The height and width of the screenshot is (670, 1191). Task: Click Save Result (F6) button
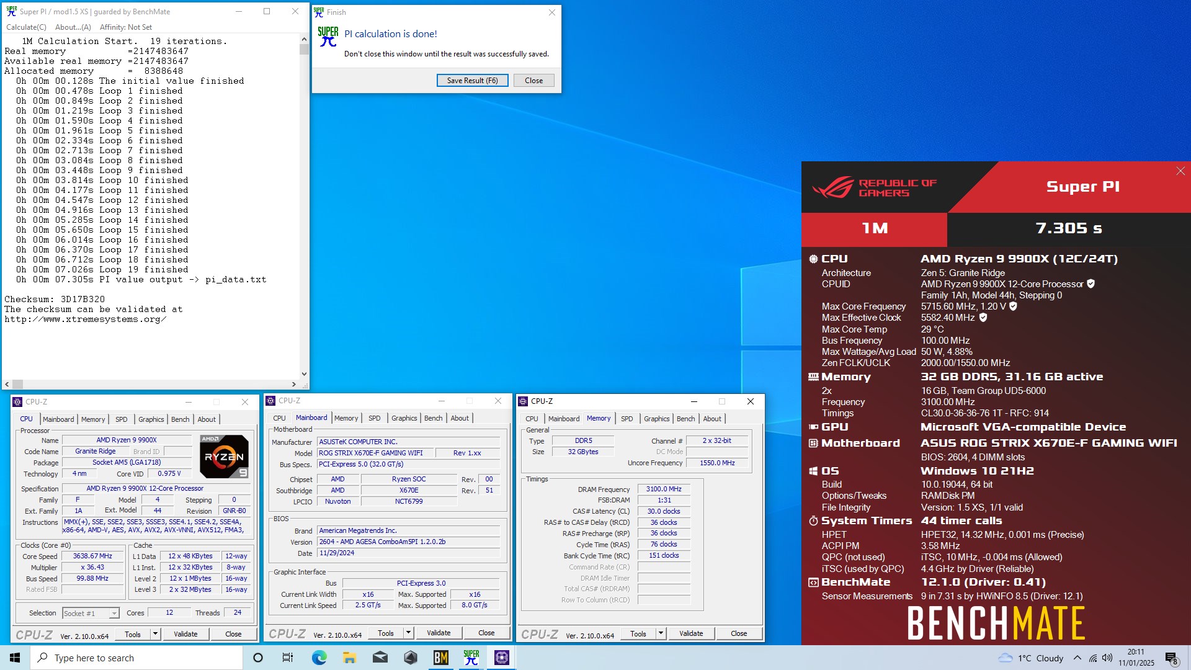click(x=472, y=81)
